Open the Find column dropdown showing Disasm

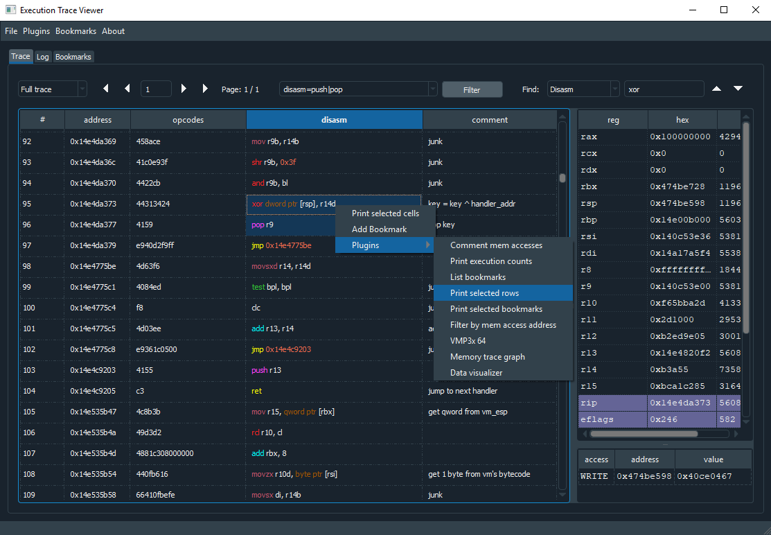pyautogui.click(x=583, y=89)
